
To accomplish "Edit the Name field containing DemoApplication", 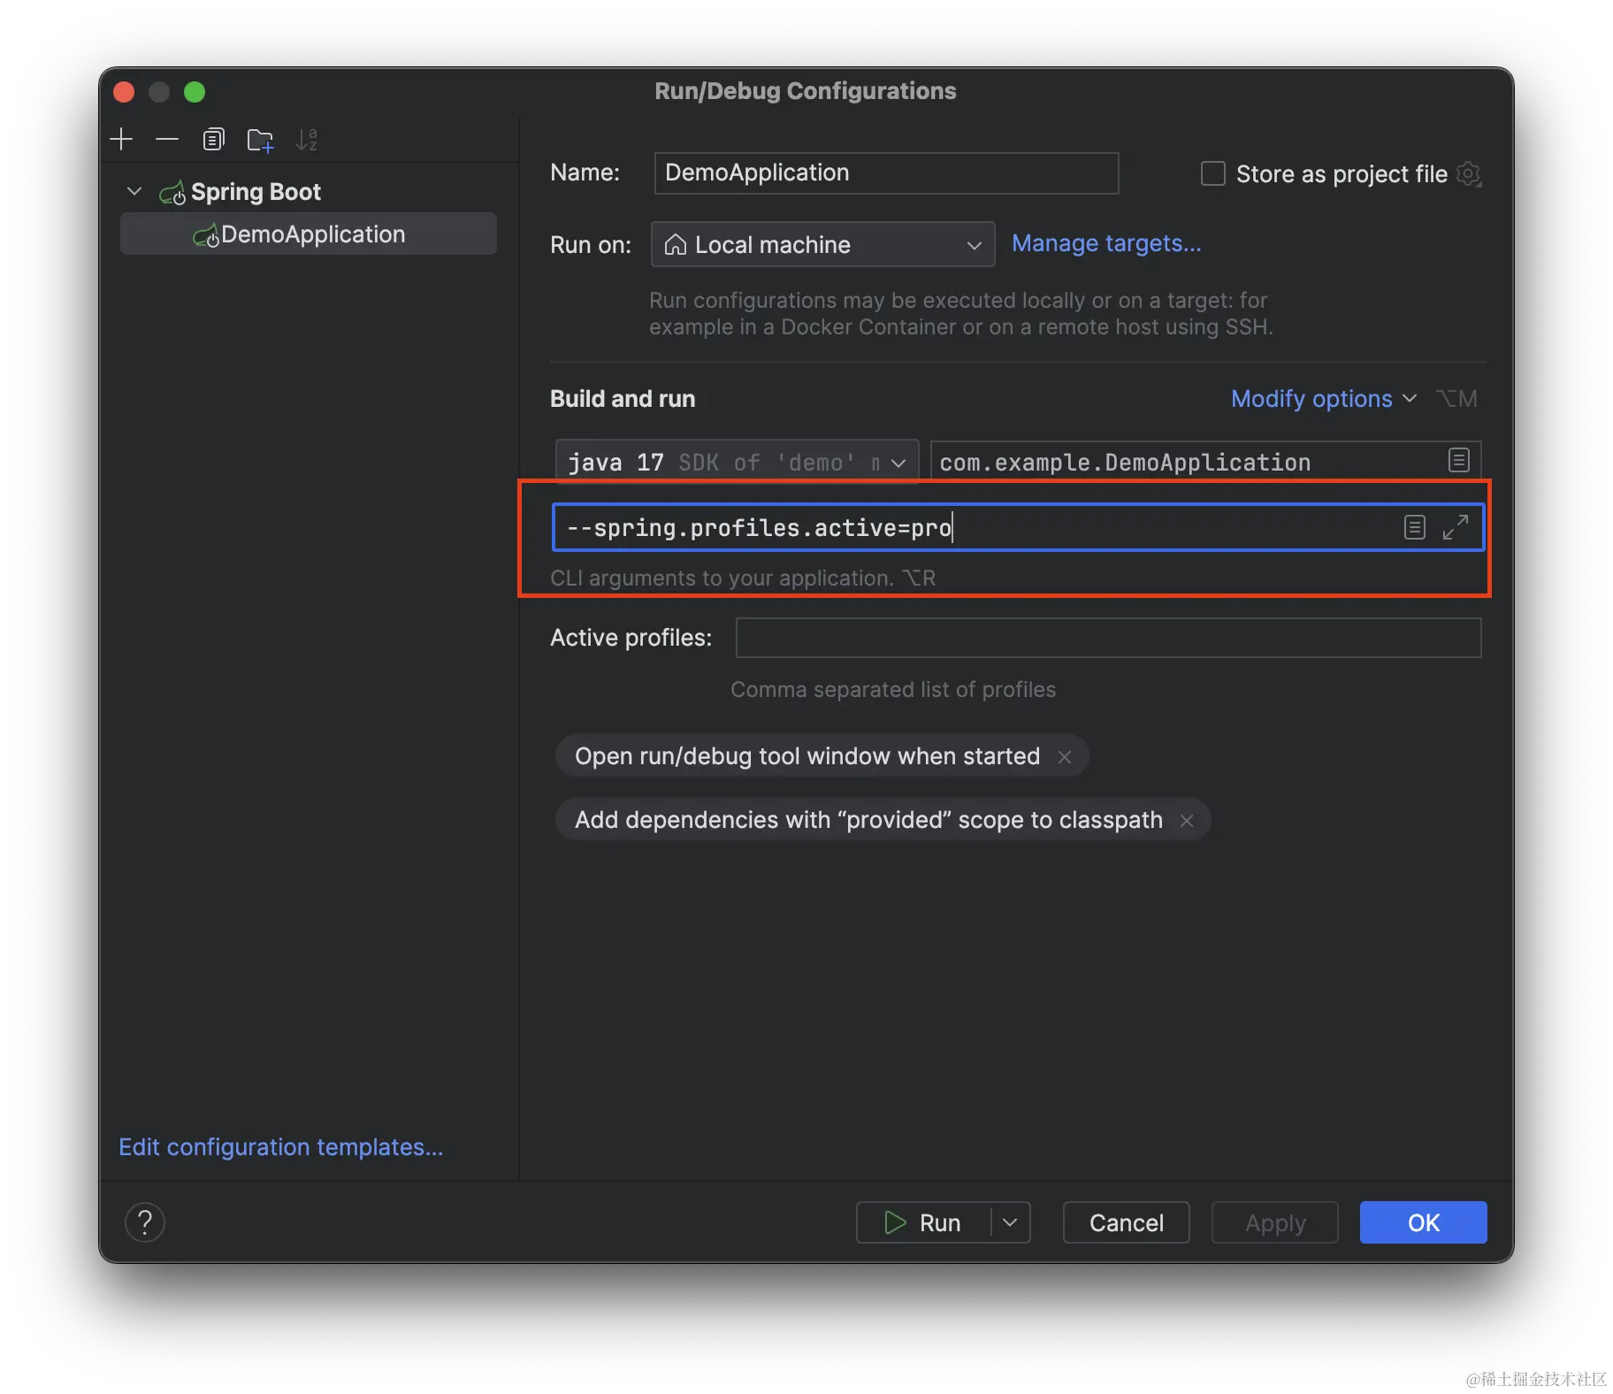I will (886, 172).
